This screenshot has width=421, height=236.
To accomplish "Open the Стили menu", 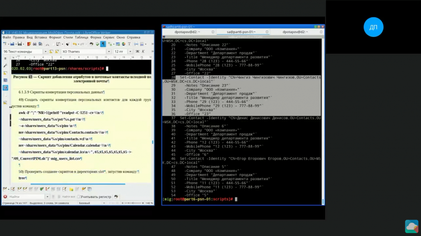I will [x=68, y=37].
